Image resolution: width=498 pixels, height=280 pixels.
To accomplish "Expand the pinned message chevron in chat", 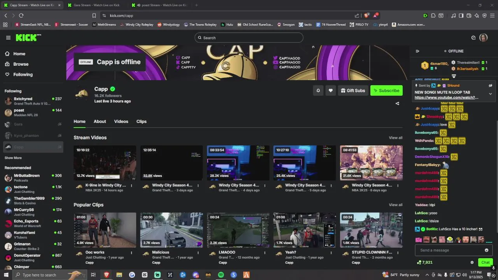I will click(x=491, y=94).
